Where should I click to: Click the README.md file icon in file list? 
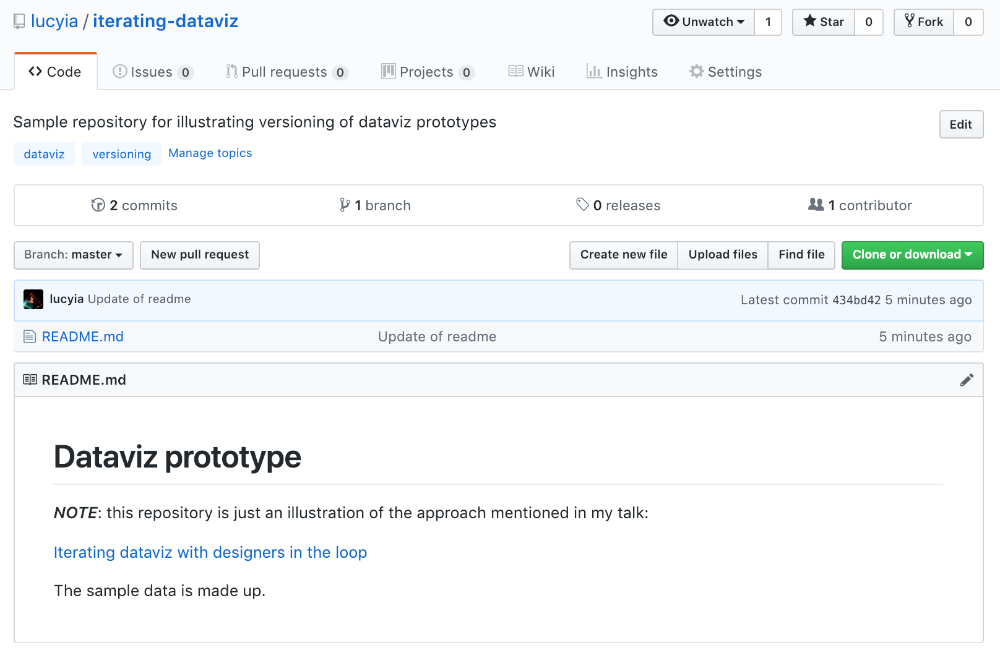point(30,336)
